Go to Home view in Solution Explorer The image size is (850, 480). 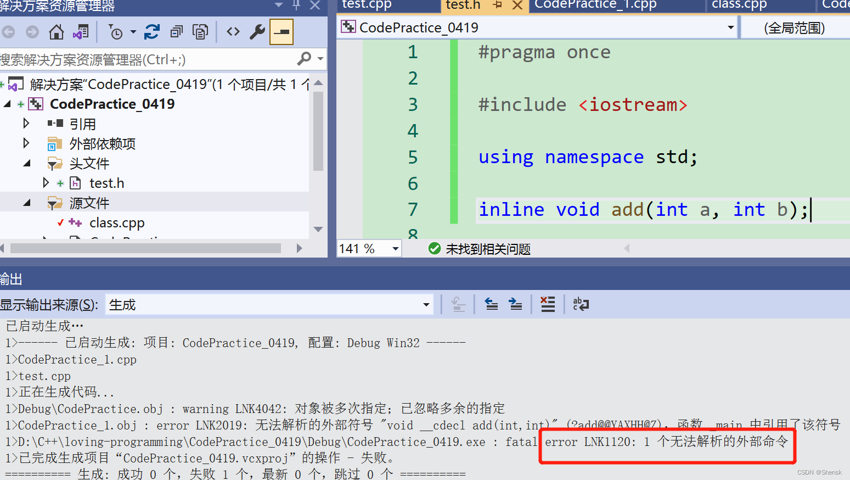[x=56, y=32]
